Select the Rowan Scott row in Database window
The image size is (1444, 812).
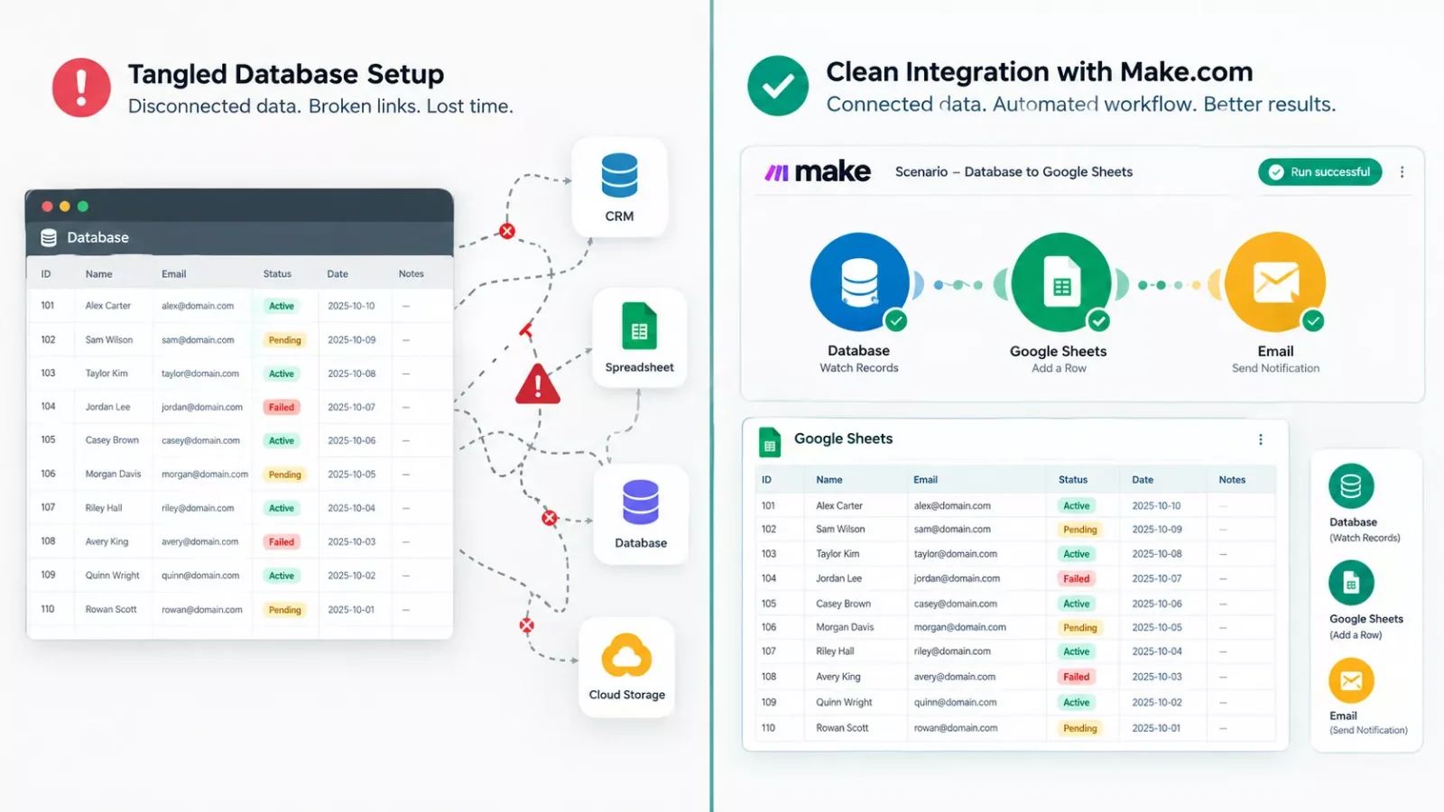pos(240,610)
